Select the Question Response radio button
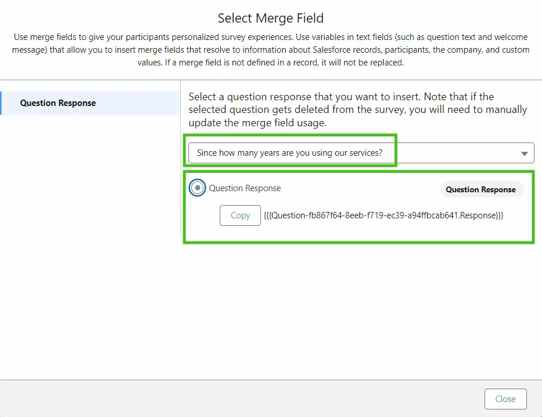The image size is (542, 417). coord(198,188)
